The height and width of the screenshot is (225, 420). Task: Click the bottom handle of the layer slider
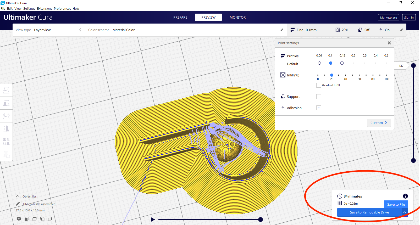point(413,160)
